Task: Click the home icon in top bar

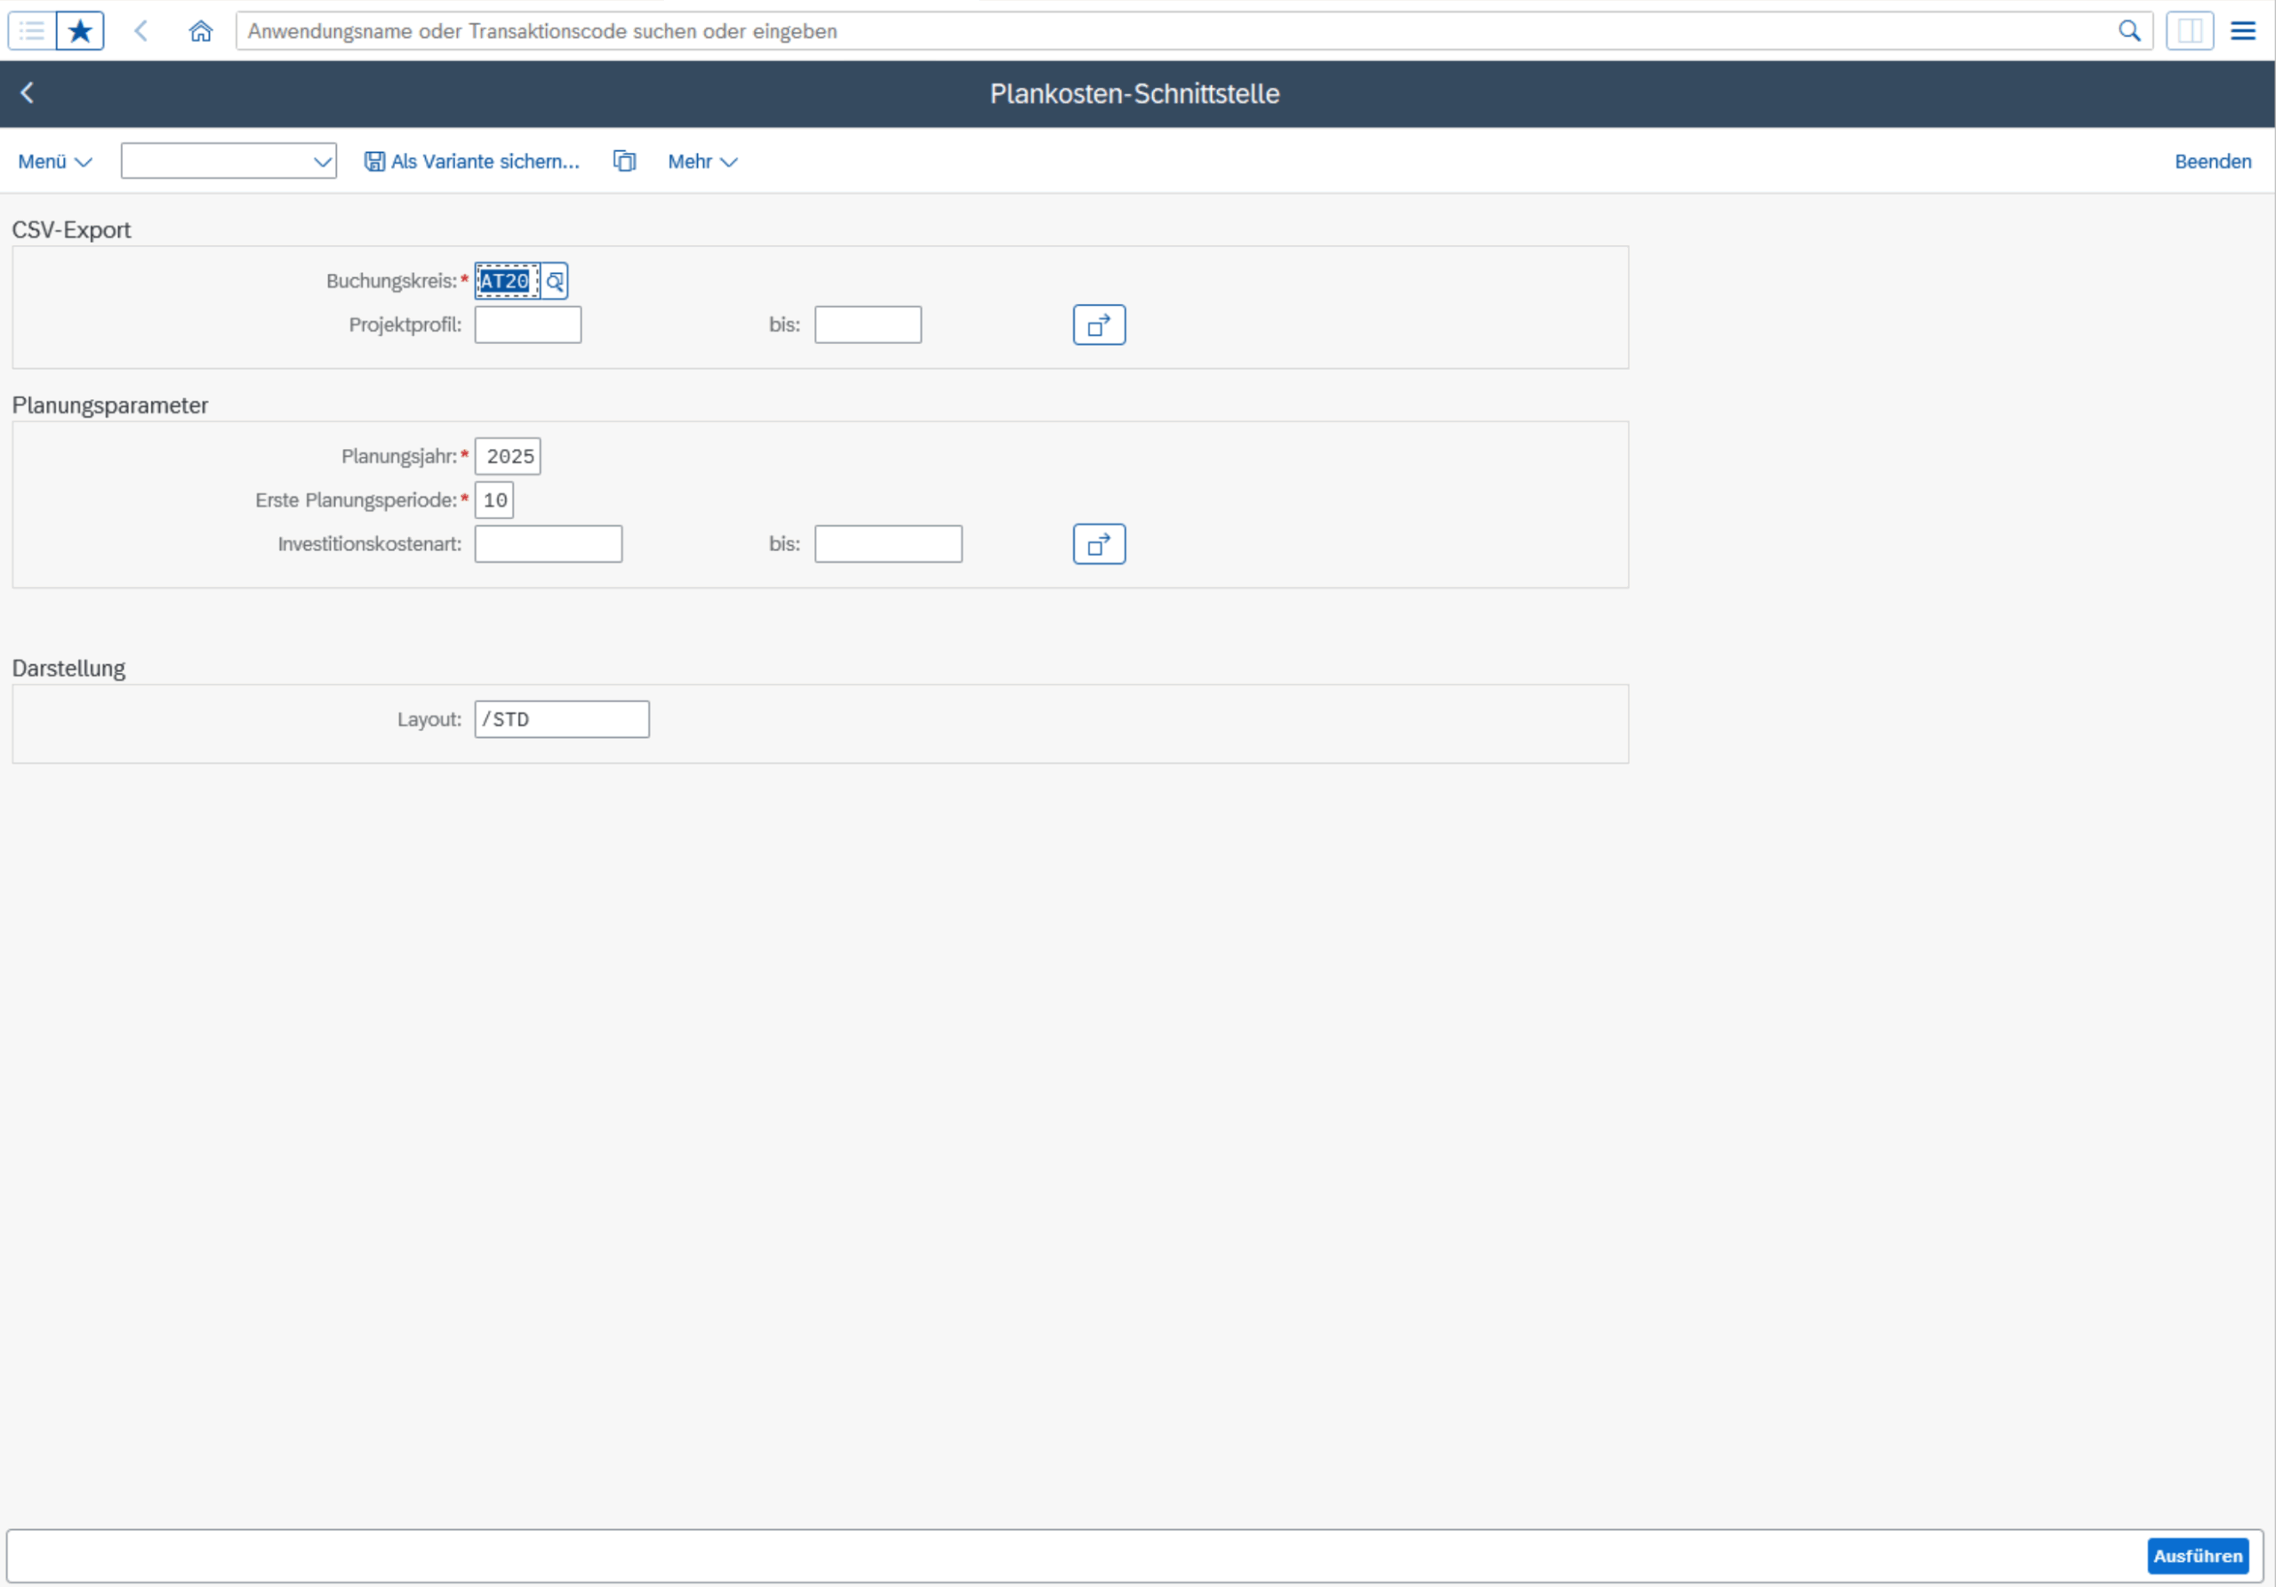Action: 200,31
